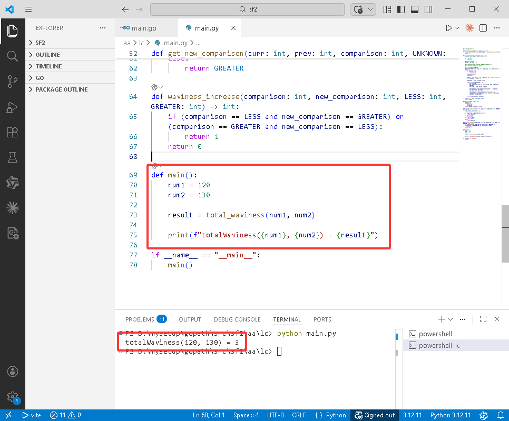Click errors and warnings count in status bar
Screen dimensions: 509x421
pyautogui.click(x=65, y=415)
